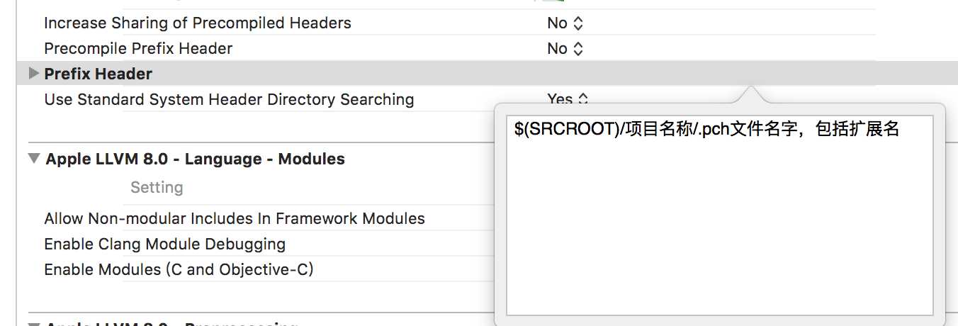958x326 pixels.
Task: Select Enable Modules (C and Objective-C) setting
Action: (x=179, y=270)
